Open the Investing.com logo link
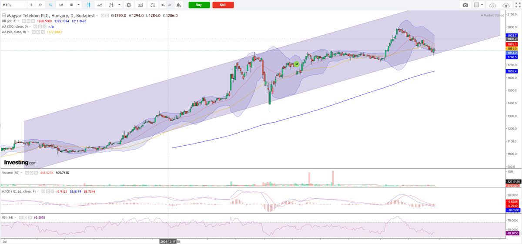The image size is (522, 244). [x=20, y=162]
